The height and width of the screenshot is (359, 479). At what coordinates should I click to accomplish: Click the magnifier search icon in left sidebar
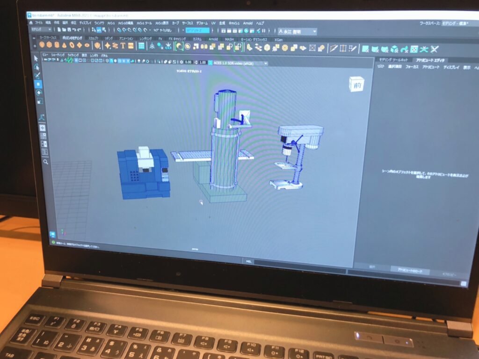45,162
